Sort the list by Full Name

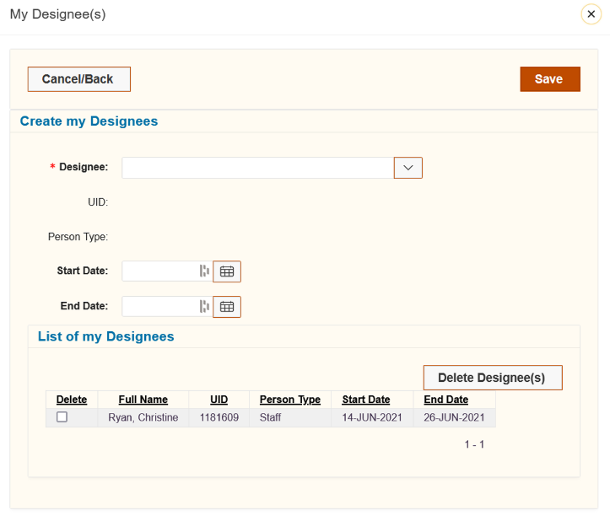pos(143,400)
